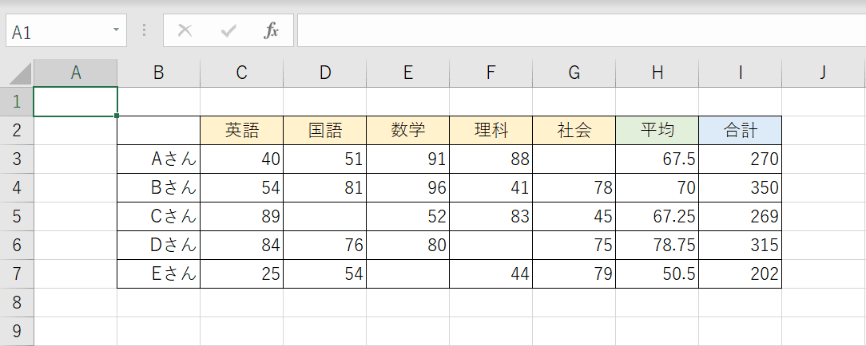Click the three-dot formula bar handle

point(145,29)
